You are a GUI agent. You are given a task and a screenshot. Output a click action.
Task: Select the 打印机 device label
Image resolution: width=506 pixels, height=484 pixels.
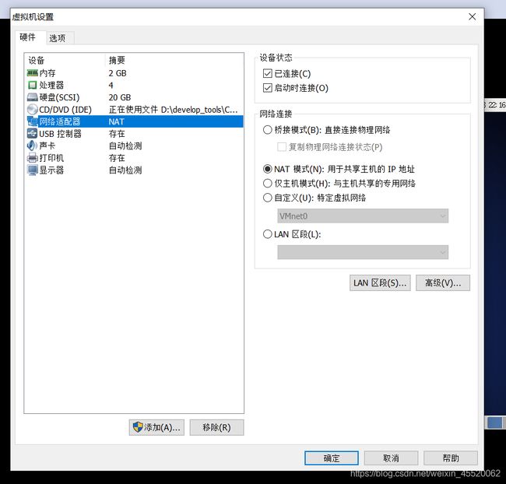point(51,158)
